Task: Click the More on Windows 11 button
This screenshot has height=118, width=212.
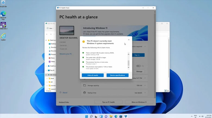Action: (139, 102)
